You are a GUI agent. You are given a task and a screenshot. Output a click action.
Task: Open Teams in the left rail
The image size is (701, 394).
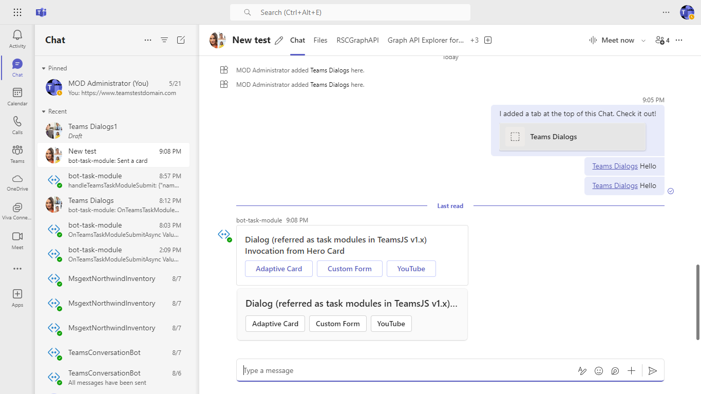click(17, 154)
